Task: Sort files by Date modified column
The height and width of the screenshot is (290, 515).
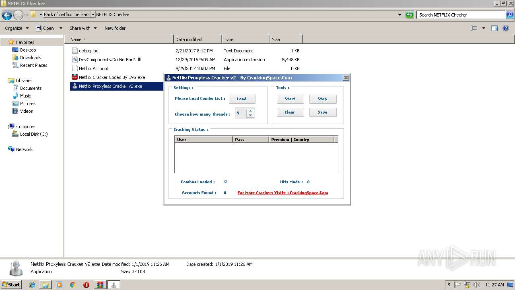Action: click(198, 39)
